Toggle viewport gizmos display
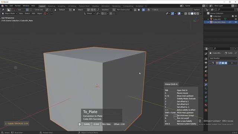Viewport: 238px width, 134px height. click(173, 13)
